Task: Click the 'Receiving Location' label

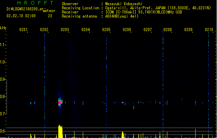Action: pyautogui.click(x=80, y=8)
